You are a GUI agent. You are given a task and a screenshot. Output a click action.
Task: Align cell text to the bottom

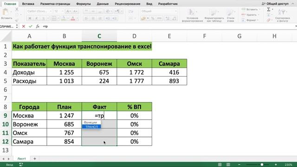click(100, 11)
